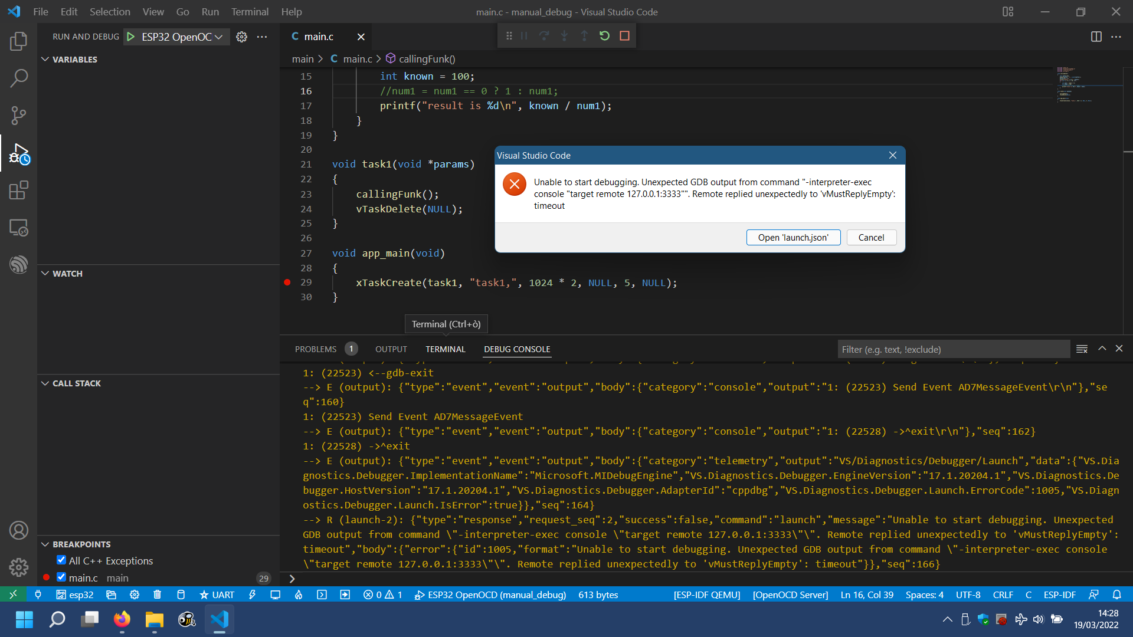Remove breakpoint dot on line 29
Screen dimensions: 1133x637
coord(287,283)
